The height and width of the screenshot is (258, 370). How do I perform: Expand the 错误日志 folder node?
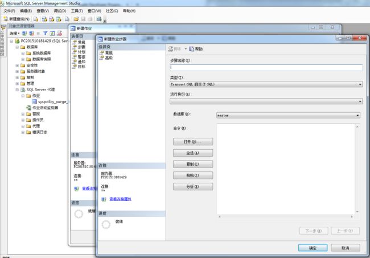[23, 132]
